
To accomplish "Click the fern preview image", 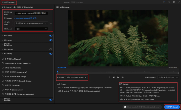I will 118,38.
